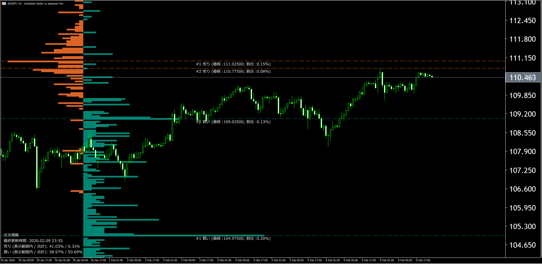This screenshot has width=542, height=264.
Task: Click the 30 Jan 17:00 time label
Action: [x=99, y=260]
